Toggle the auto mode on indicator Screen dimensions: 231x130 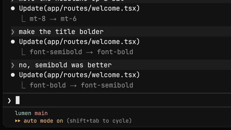43,121
